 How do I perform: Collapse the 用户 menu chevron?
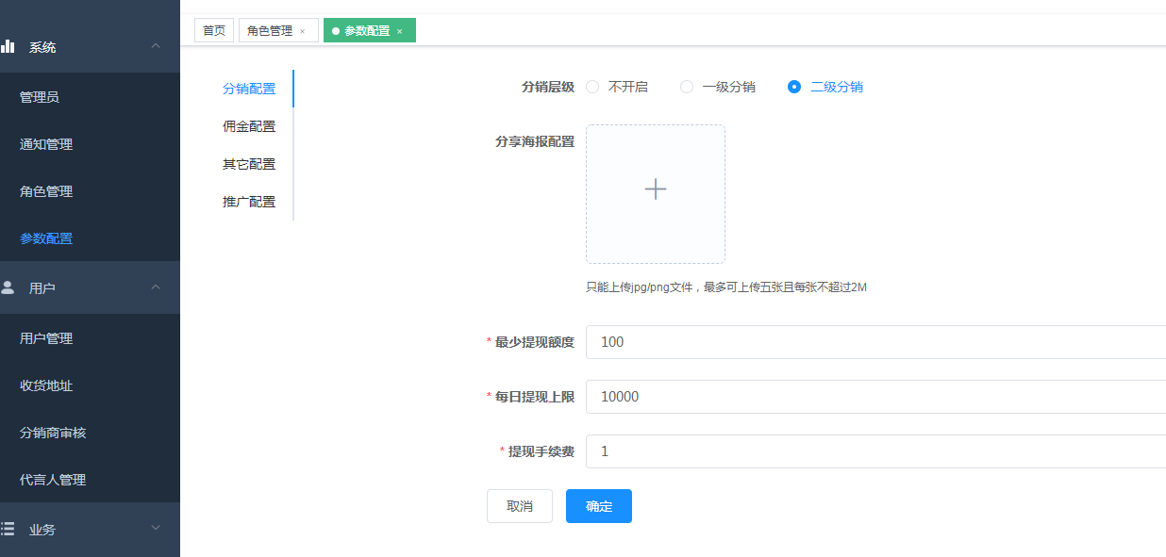157,287
